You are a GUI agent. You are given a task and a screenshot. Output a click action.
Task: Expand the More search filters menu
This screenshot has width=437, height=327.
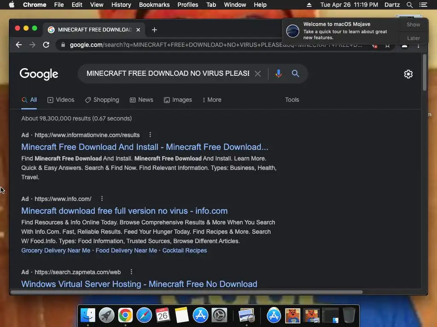[212, 100]
